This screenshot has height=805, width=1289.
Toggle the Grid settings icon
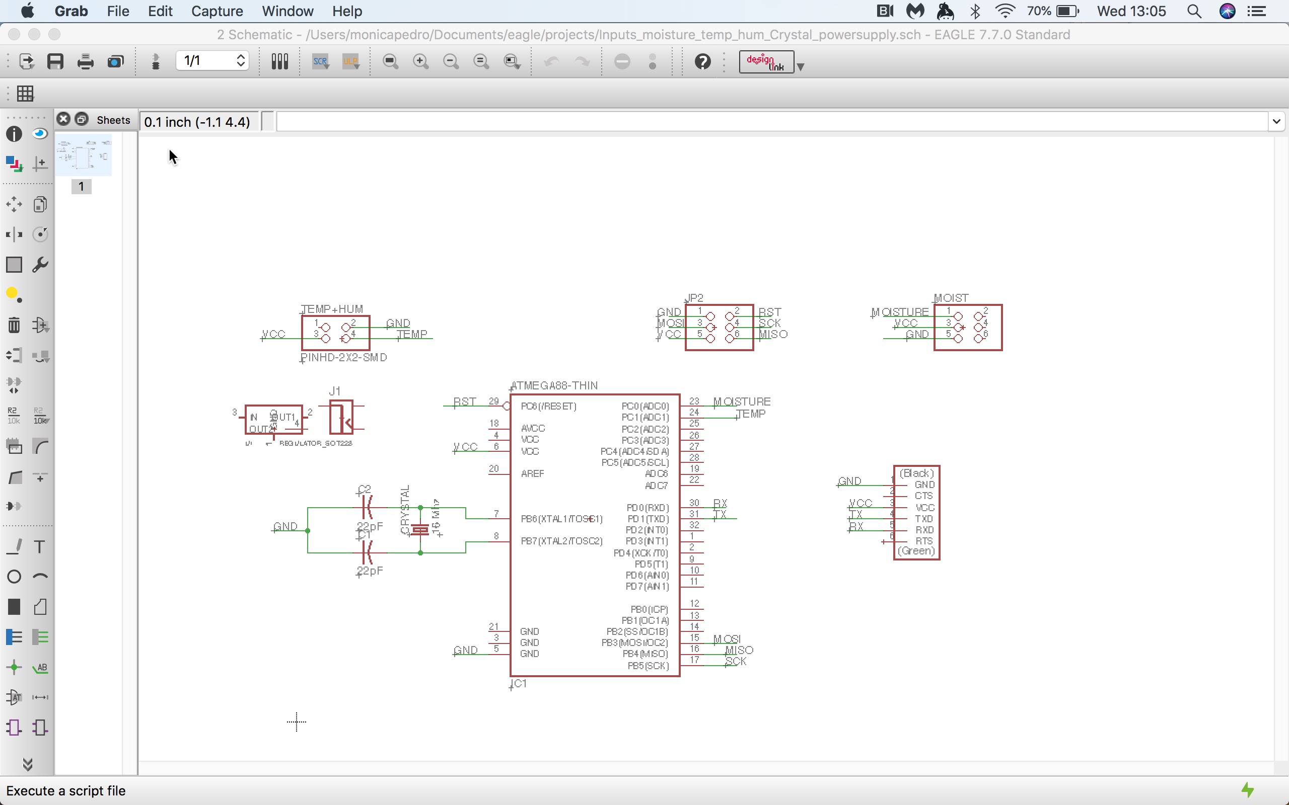25,94
